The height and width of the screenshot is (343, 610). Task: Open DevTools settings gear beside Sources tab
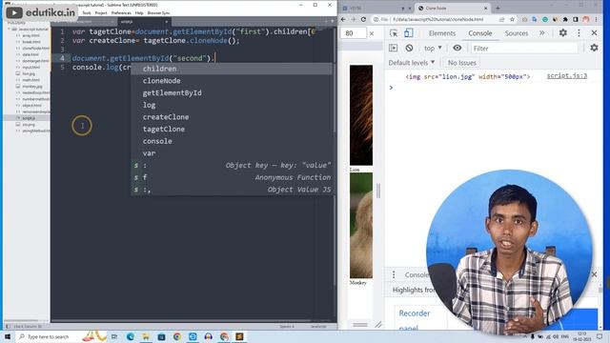pyautogui.click(x=563, y=33)
